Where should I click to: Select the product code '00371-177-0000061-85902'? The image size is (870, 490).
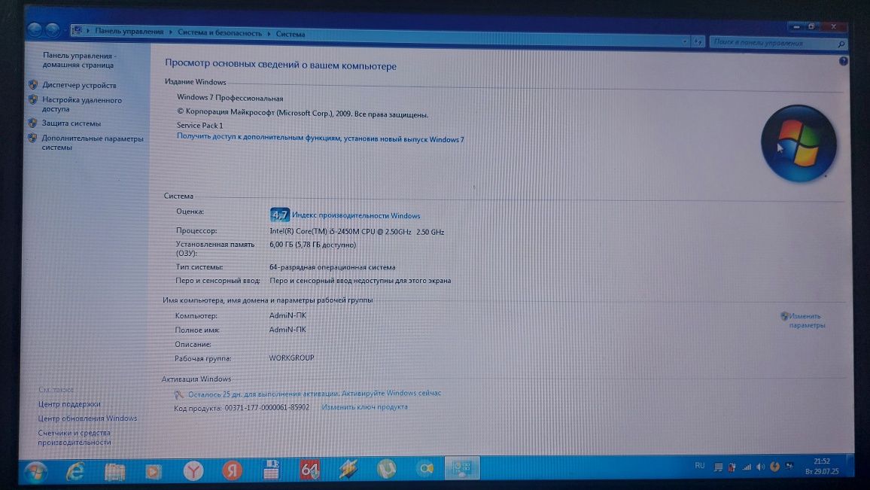[267, 407]
